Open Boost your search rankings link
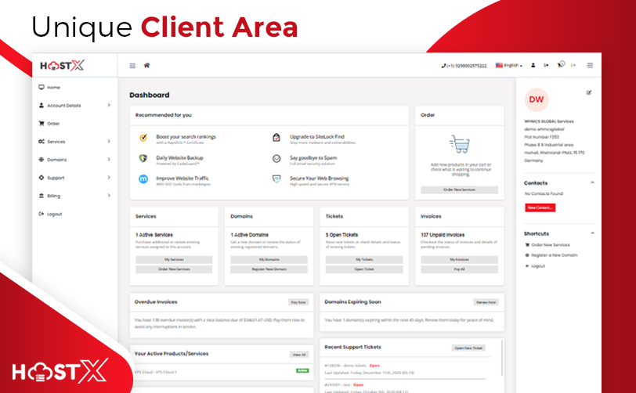636x393 pixels. coord(186,137)
